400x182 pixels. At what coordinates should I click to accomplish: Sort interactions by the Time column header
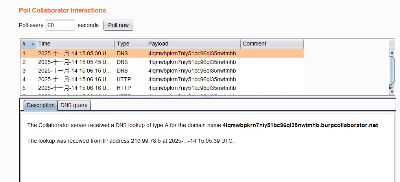75,44
